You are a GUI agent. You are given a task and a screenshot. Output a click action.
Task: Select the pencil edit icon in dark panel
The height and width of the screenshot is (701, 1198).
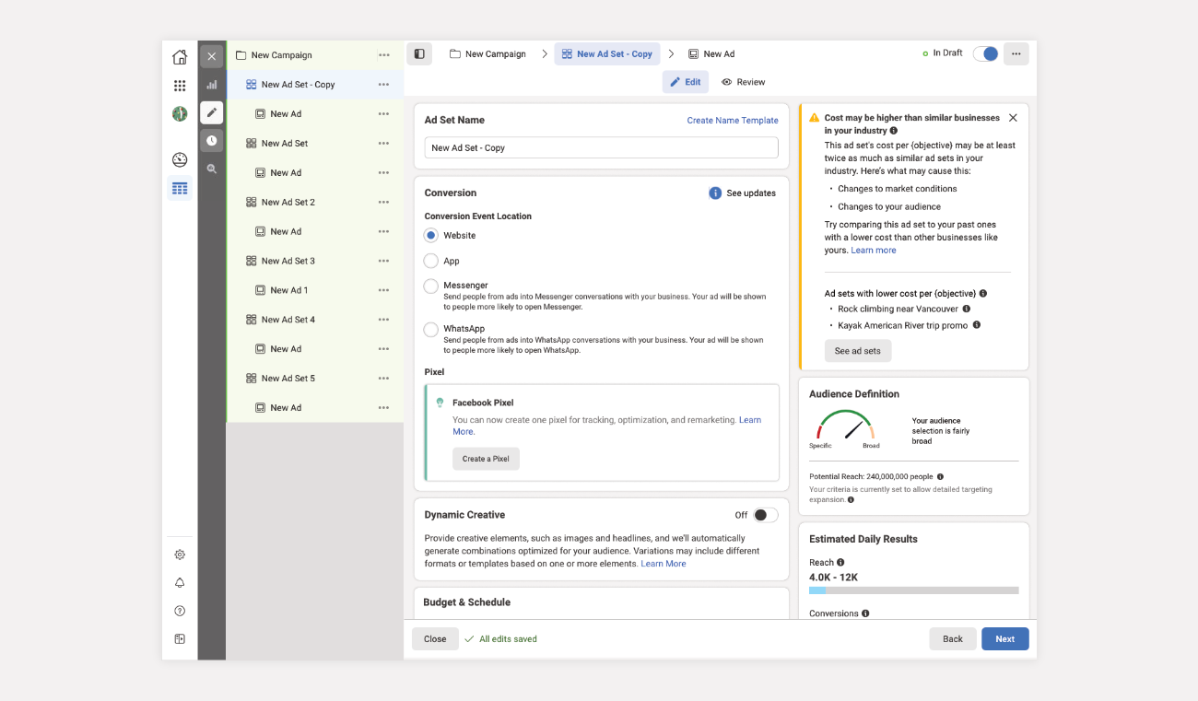pyautogui.click(x=212, y=112)
